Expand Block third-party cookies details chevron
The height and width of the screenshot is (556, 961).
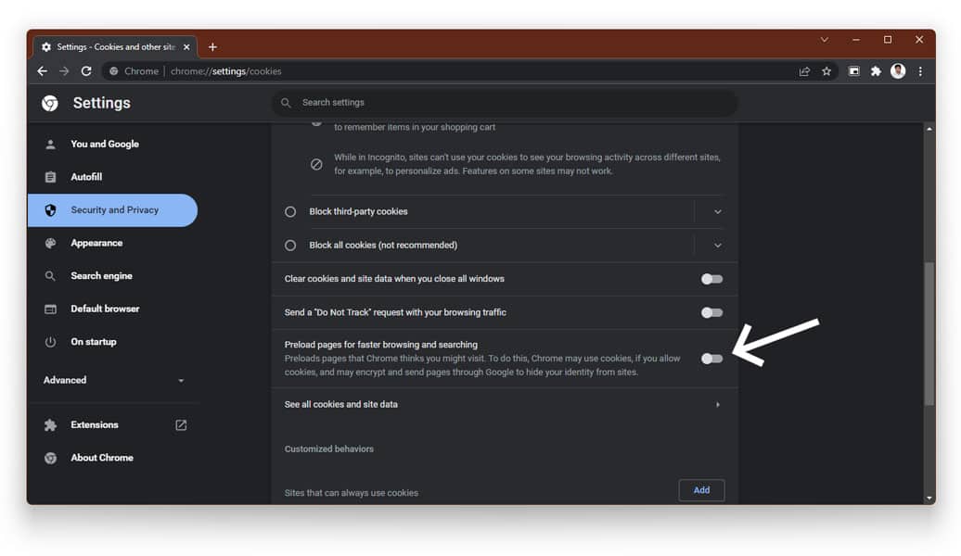click(717, 212)
